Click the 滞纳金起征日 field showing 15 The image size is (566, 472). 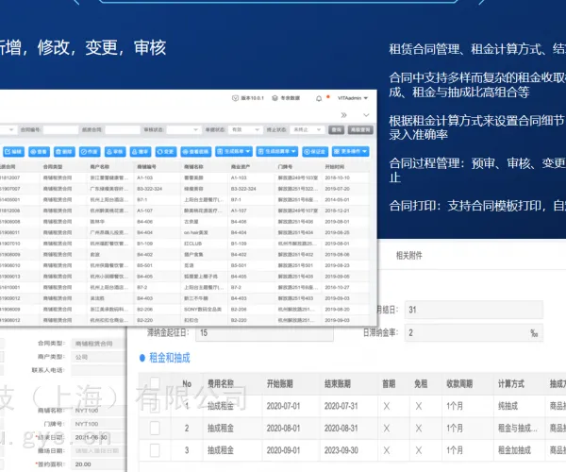[x=264, y=332]
